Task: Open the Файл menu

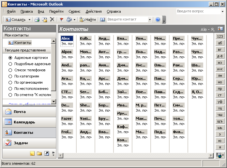Action: pyautogui.click(x=11, y=11)
